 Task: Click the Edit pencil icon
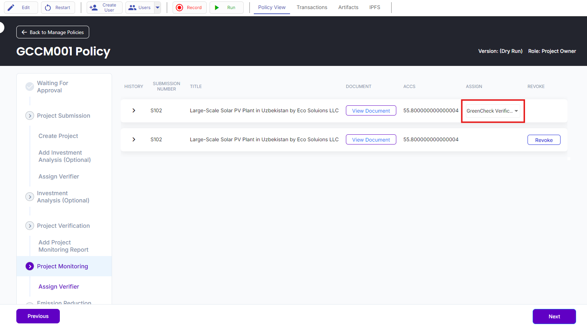[11, 8]
